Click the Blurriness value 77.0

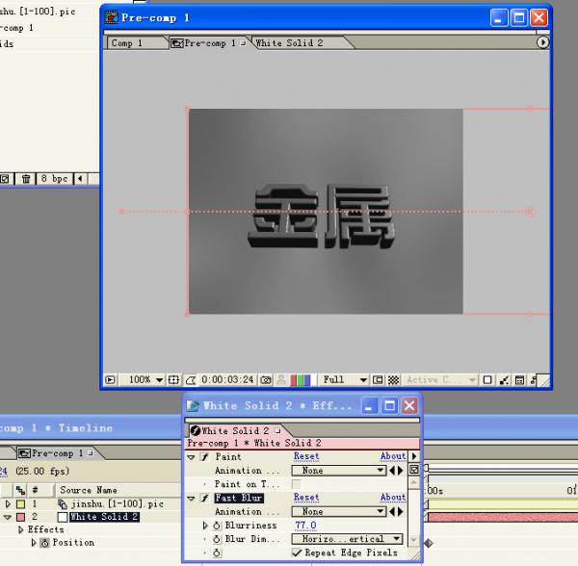(x=305, y=526)
